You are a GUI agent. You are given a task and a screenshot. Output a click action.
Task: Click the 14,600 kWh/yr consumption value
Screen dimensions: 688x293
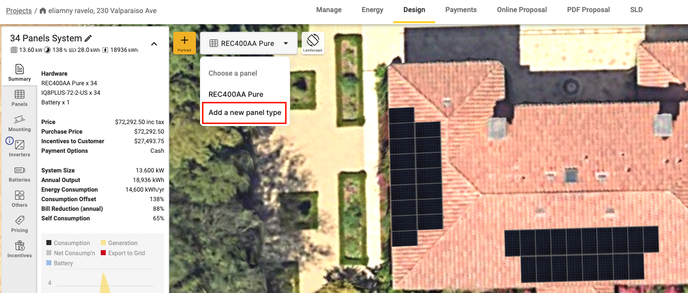[x=145, y=190]
